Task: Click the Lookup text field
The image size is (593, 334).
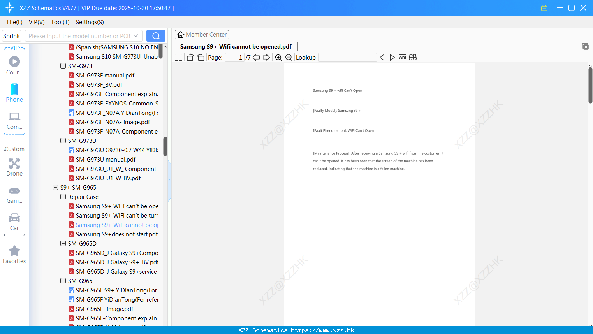Action: (x=347, y=58)
